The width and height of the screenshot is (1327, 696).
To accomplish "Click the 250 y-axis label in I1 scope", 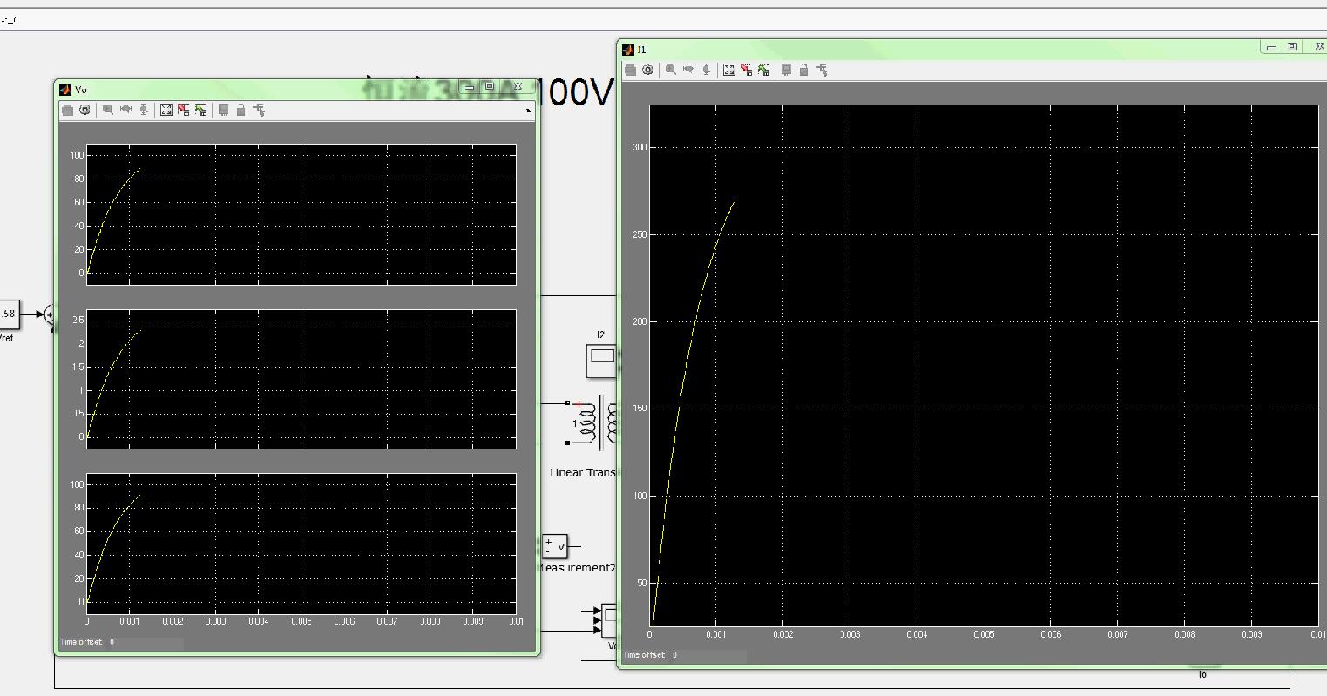I will [639, 234].
